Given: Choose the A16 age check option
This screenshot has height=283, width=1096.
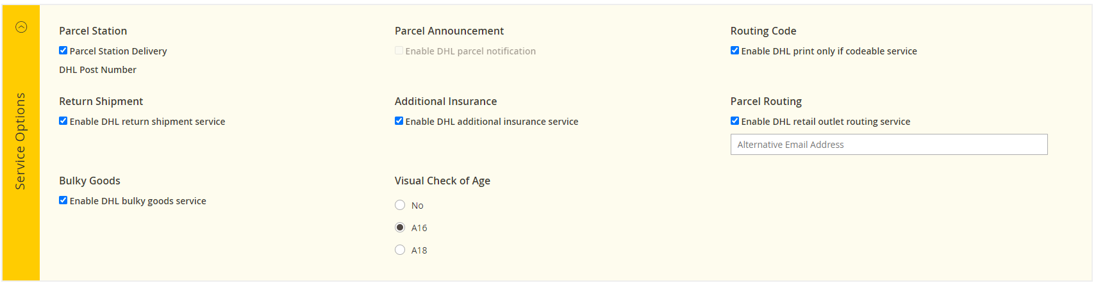Looking at the screenshot, I should 400,227.
